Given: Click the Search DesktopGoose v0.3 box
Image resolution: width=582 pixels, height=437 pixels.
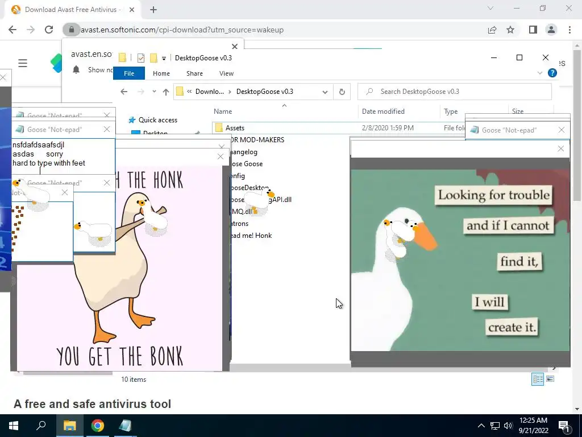Looking at the screenshot, I should pos(454,92).
